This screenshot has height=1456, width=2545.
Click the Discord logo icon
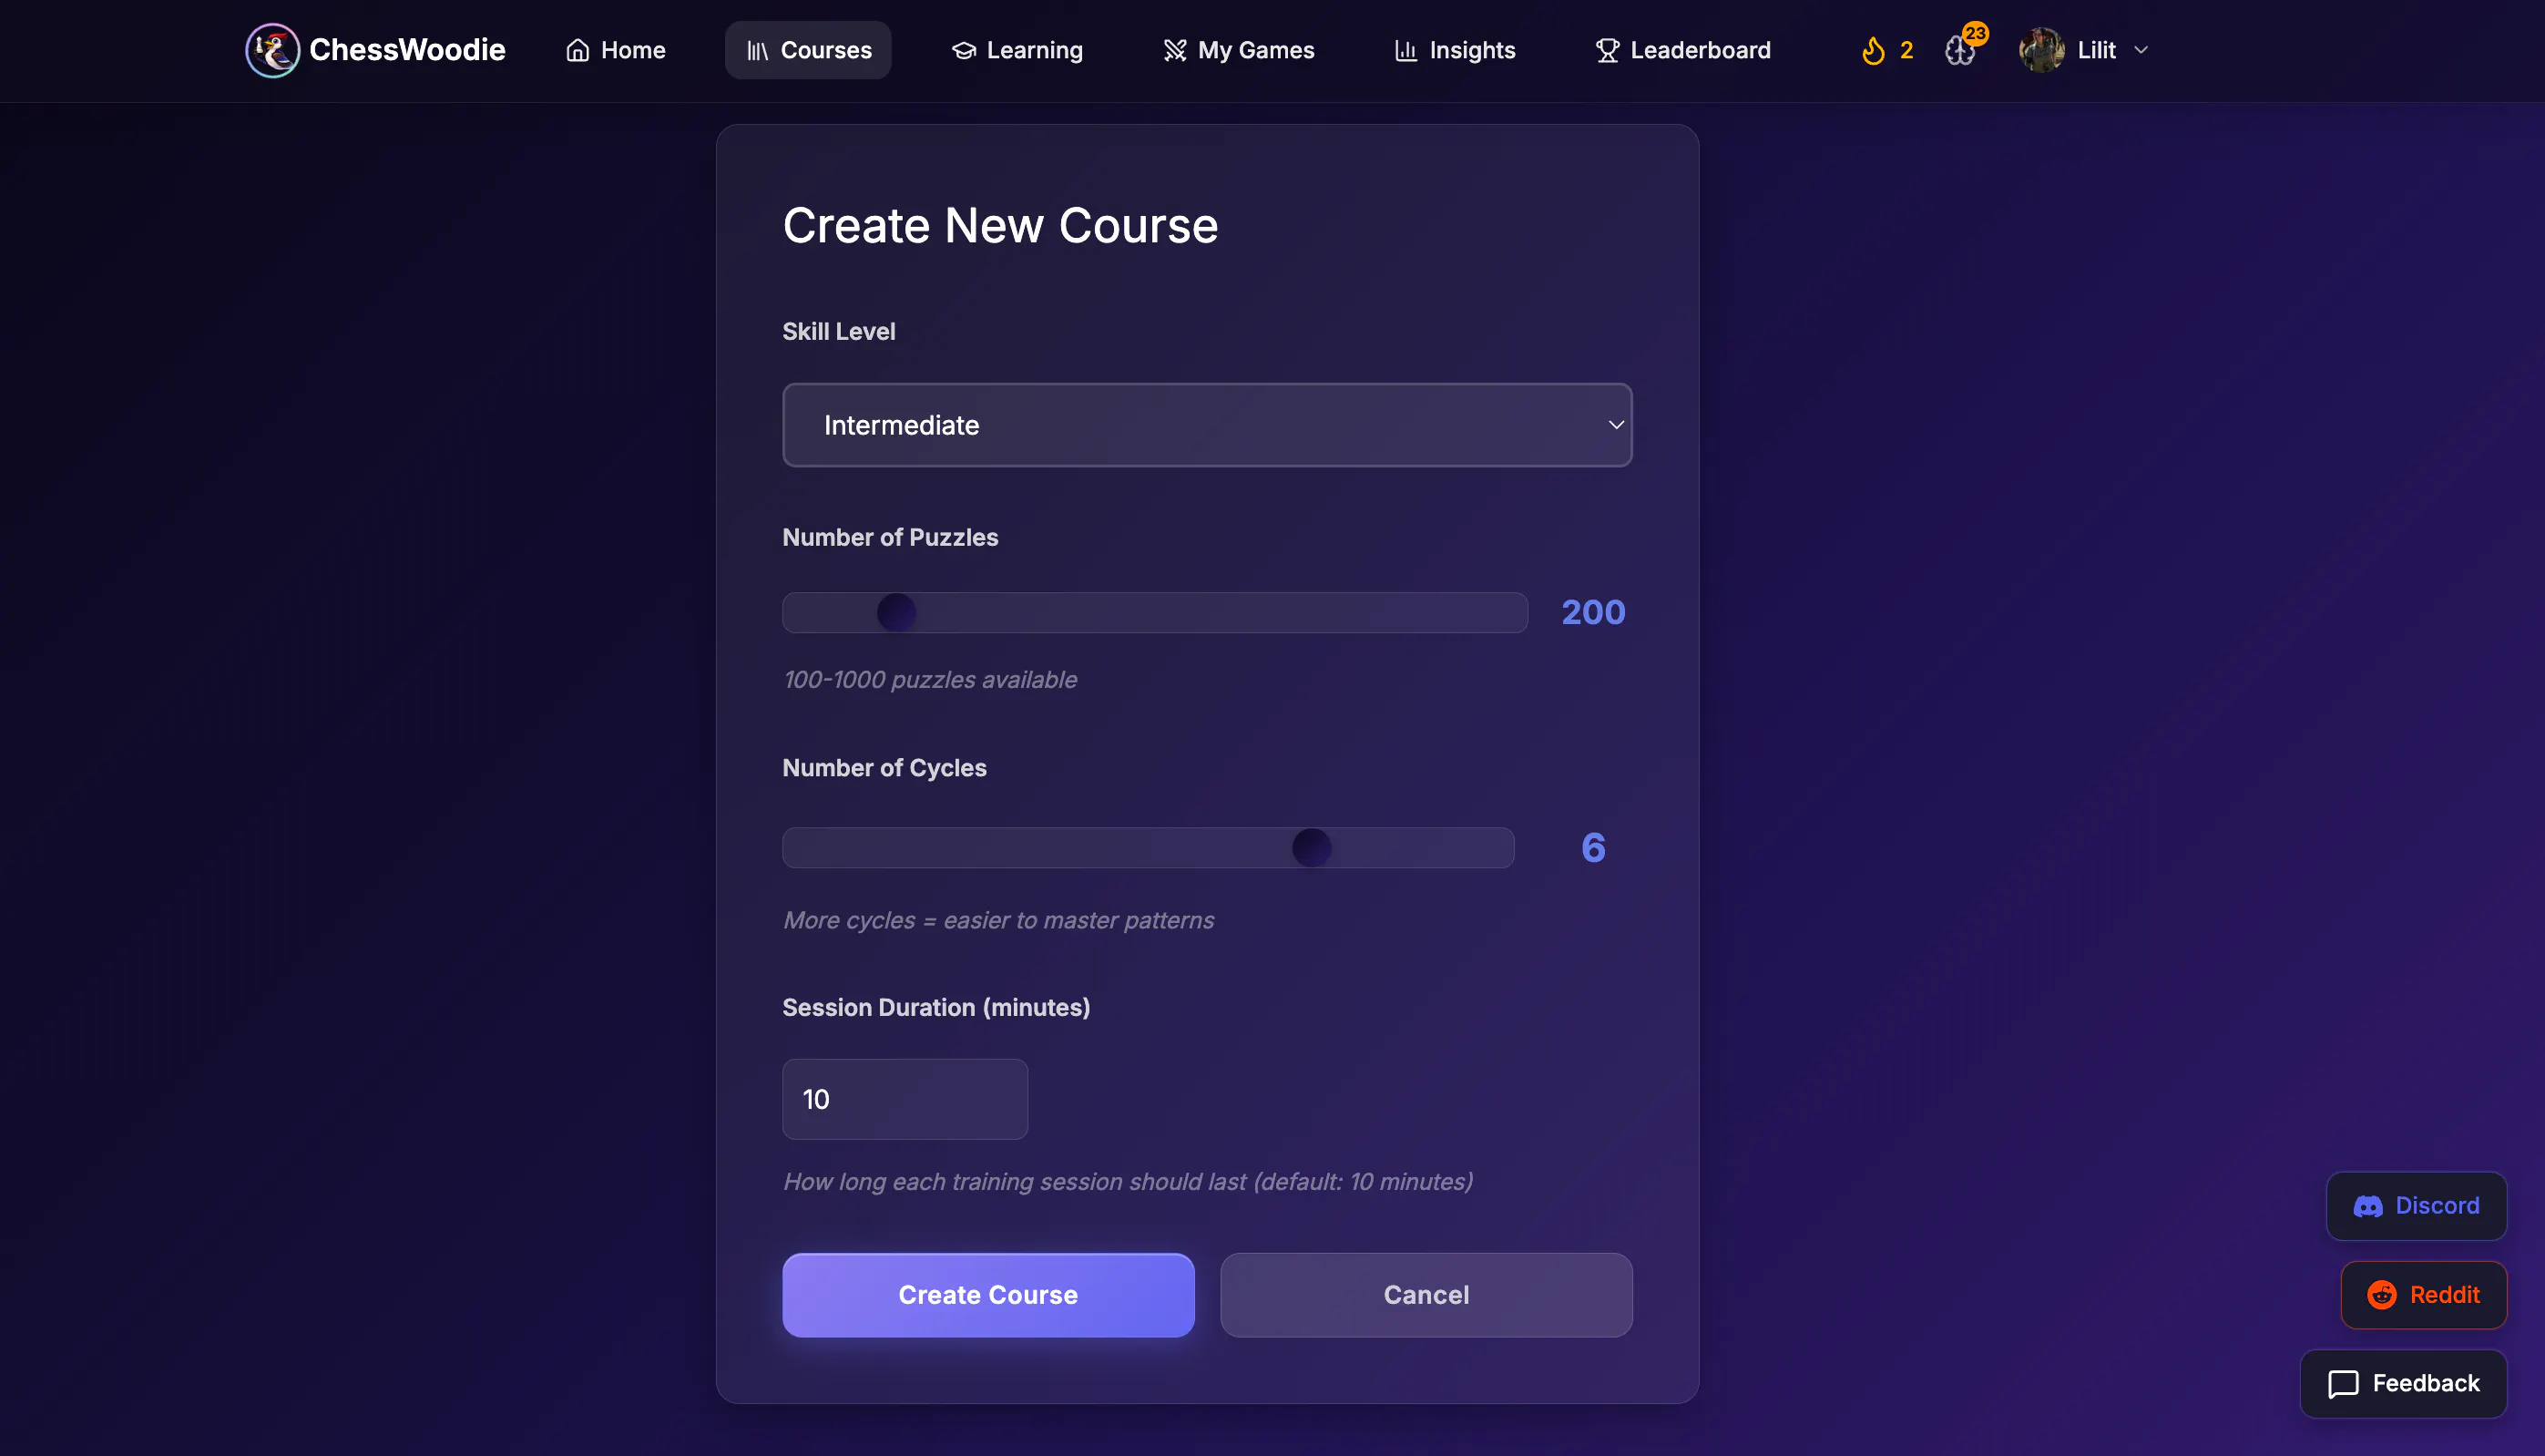coord(2368,1206)
